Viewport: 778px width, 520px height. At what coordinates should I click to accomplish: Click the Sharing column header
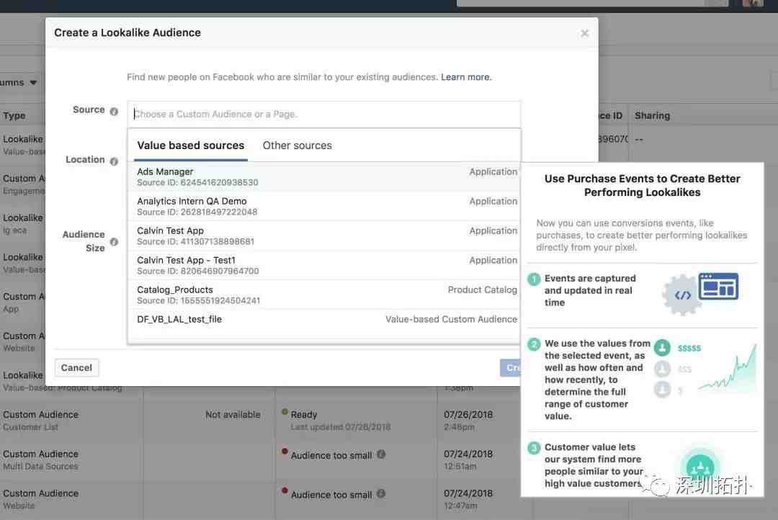coord(652,116)
